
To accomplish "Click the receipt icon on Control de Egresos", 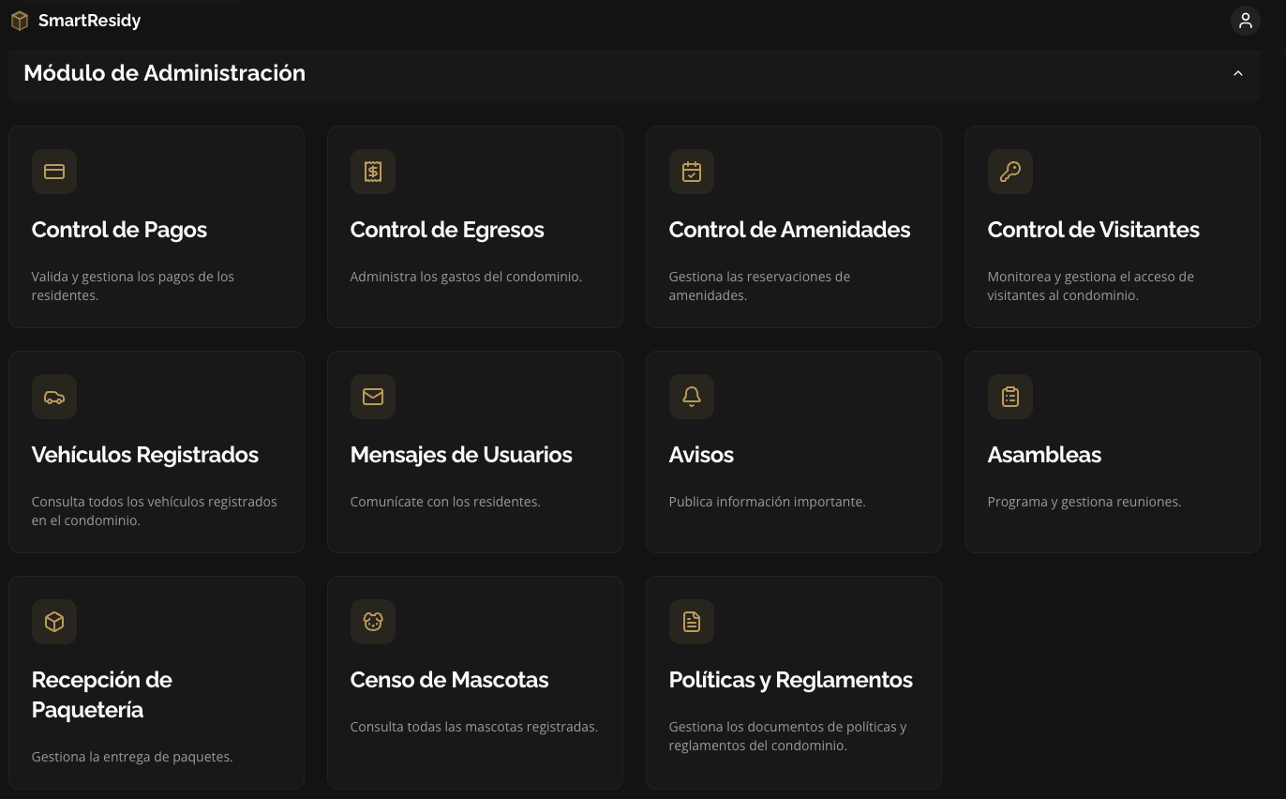I will (x=373, y=172).
